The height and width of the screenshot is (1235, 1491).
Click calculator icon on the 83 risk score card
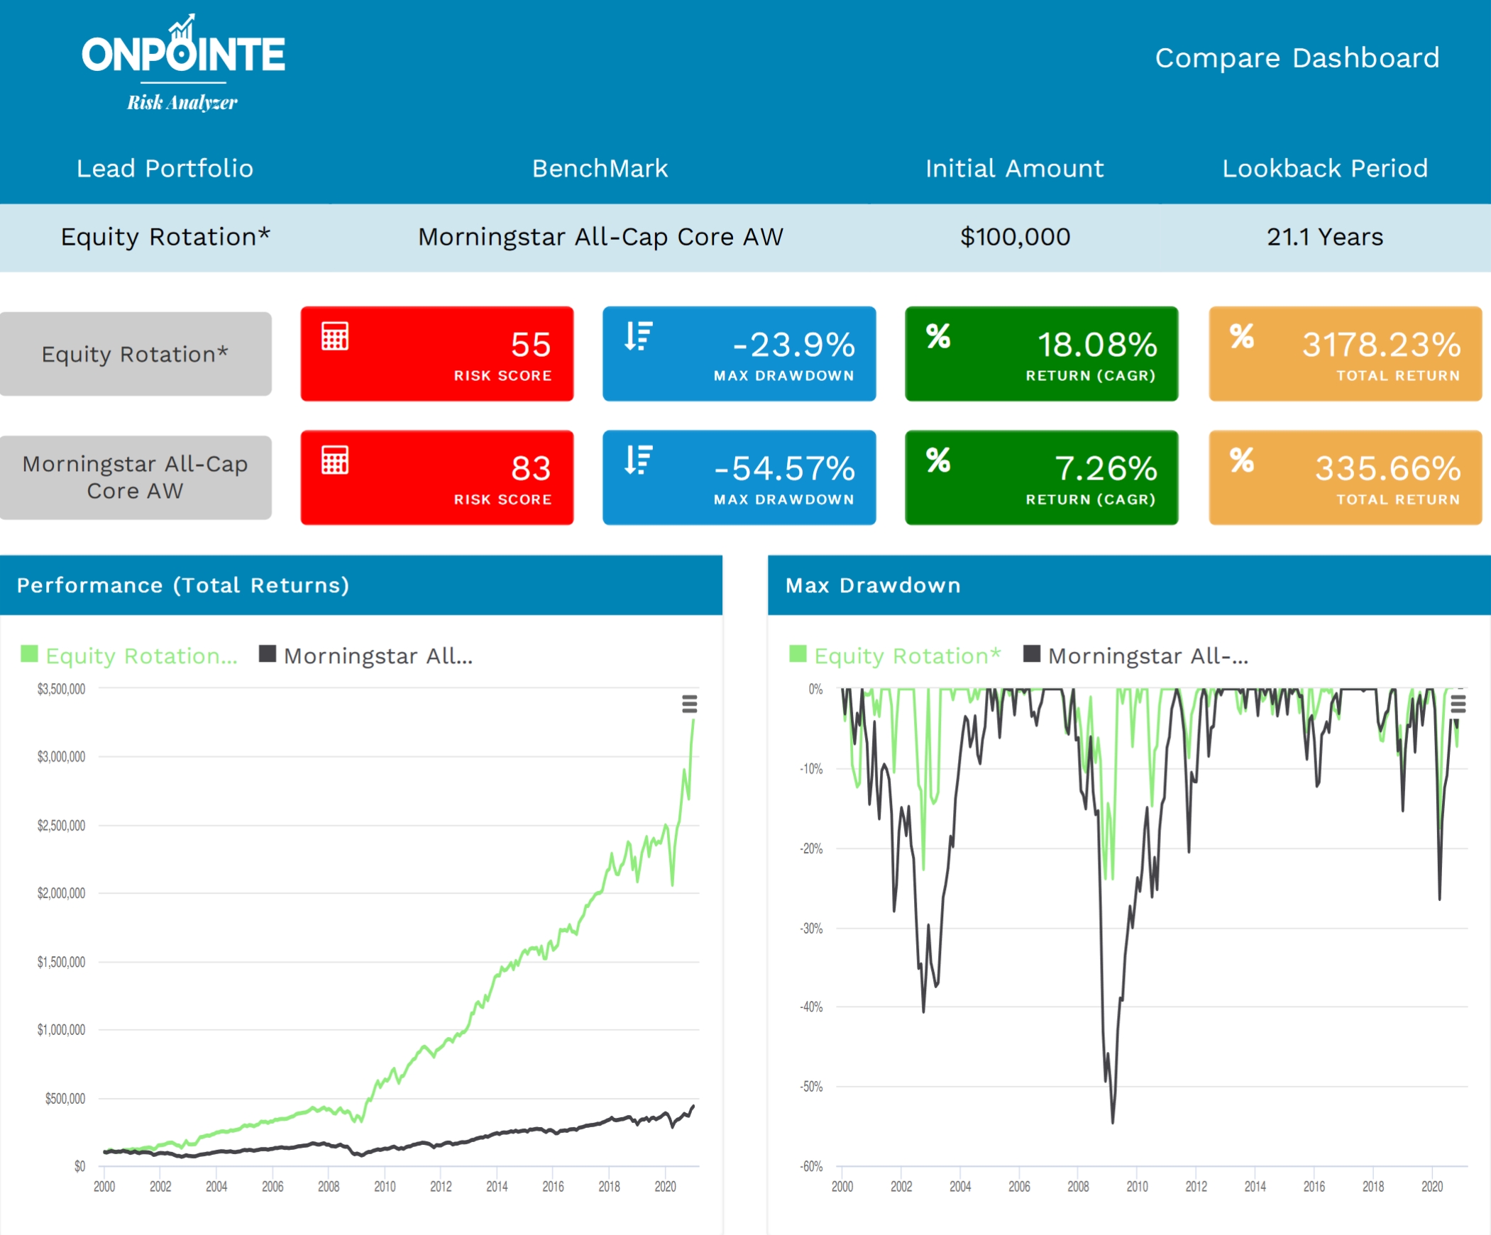[335, 460]
